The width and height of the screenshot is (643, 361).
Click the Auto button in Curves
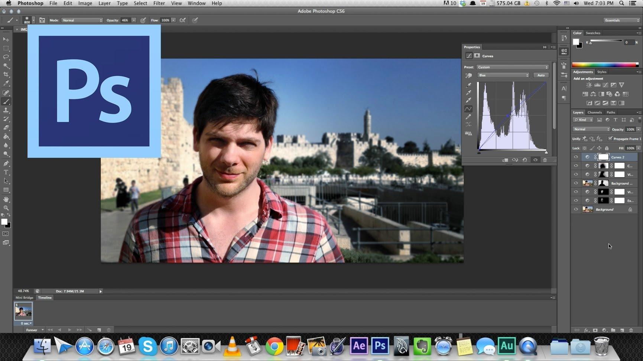pos(541,75)
